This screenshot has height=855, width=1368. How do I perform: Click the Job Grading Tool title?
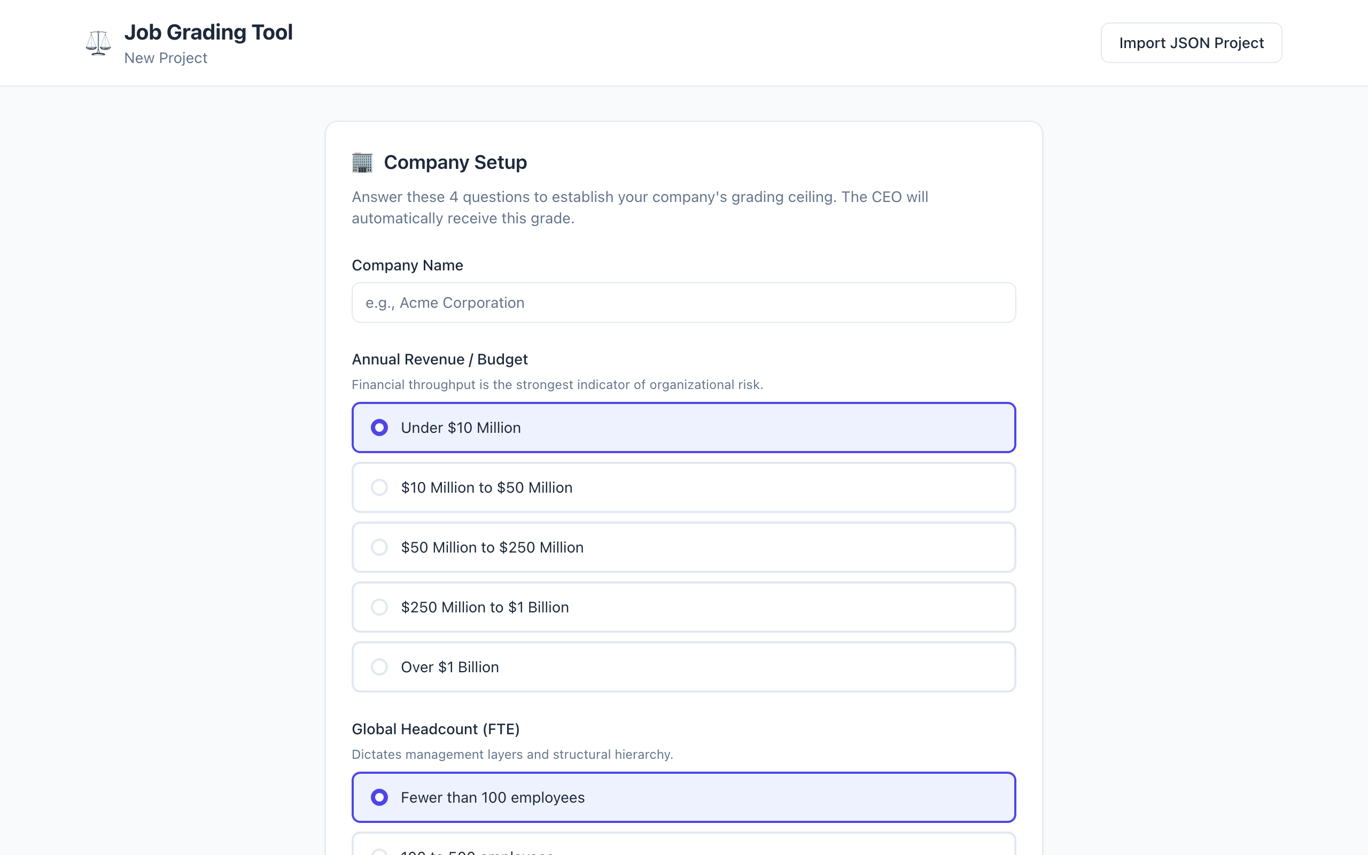point(208,32)
